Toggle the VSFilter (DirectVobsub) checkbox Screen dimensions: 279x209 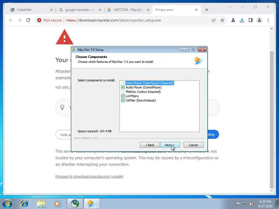(x=123, y=100)
